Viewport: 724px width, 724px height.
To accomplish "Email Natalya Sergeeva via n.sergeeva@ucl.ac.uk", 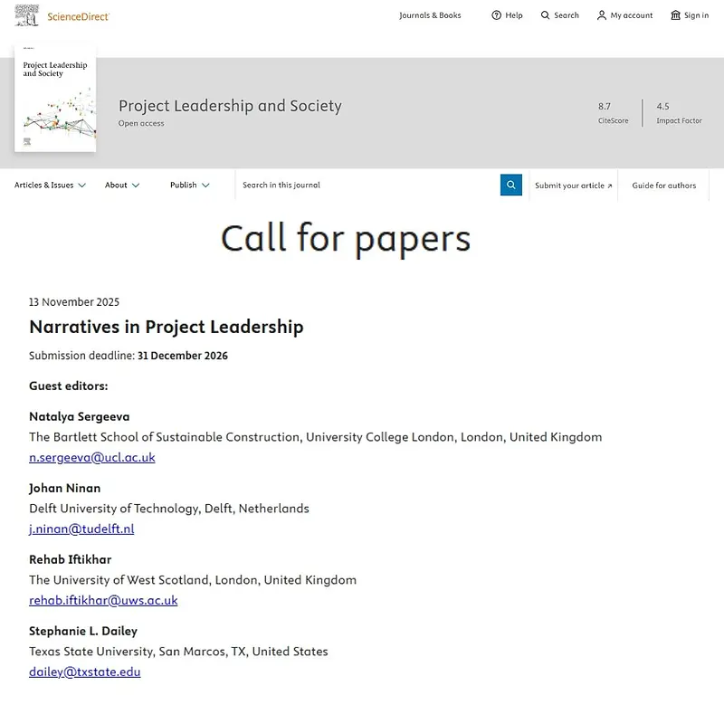I will [92, 457].
